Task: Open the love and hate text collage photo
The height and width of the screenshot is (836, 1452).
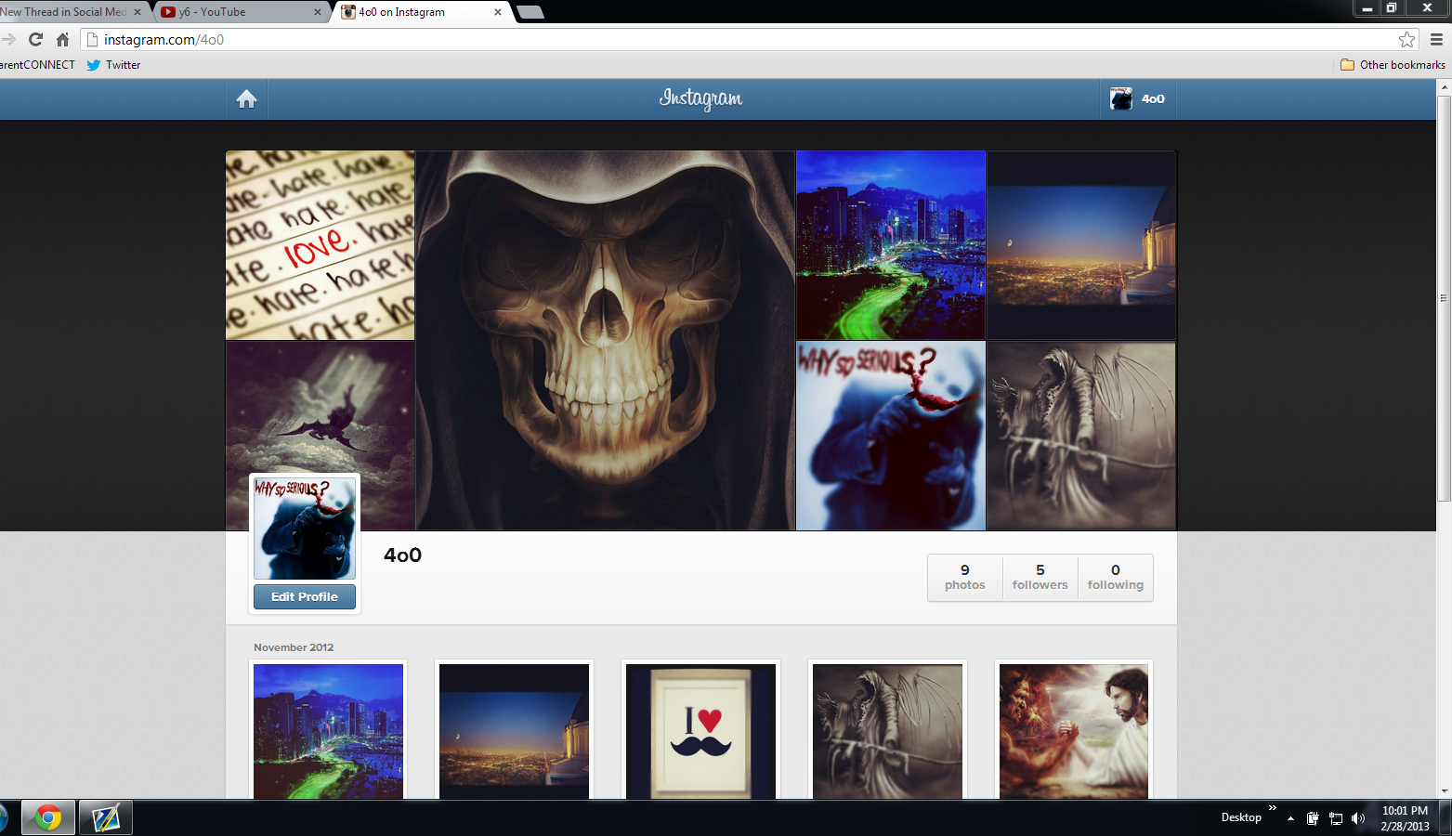Action: (320, 245)
